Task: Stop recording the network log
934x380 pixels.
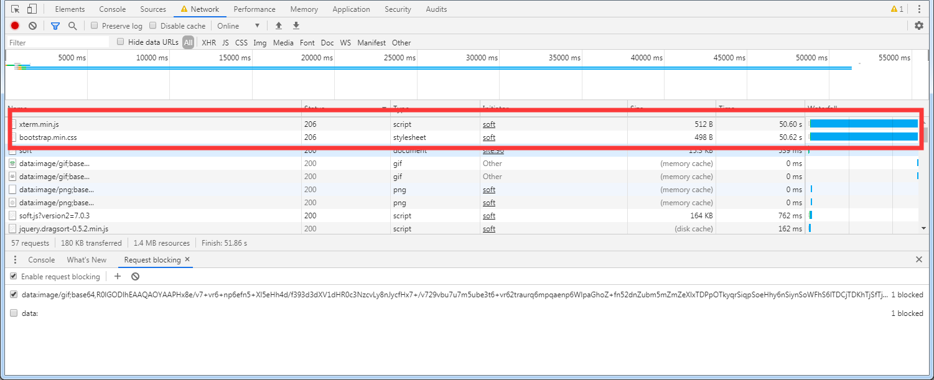Action: 15,25
